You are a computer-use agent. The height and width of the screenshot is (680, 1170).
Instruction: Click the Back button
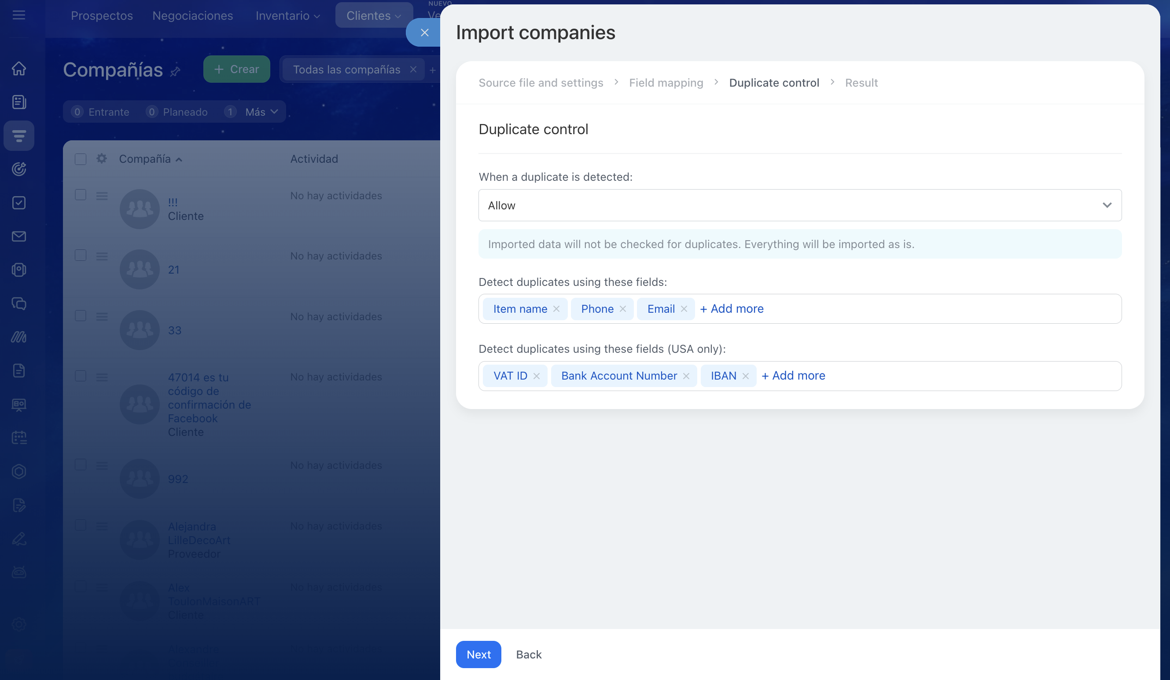click(x=528, y=654)
